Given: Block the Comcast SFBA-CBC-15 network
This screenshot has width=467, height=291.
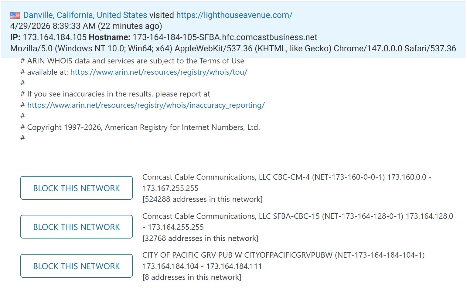Looking at the screenshot, I should click(77, 227).
